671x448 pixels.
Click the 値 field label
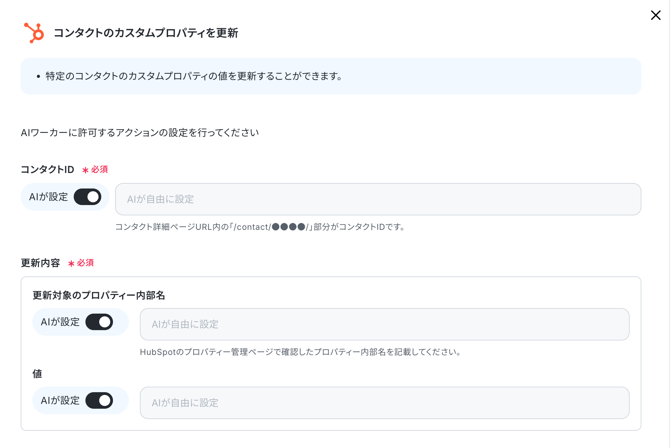pyautogui.click(x=37, y=374)
